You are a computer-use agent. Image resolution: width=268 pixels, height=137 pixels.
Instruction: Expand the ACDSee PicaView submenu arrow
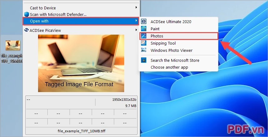[136, 30]
